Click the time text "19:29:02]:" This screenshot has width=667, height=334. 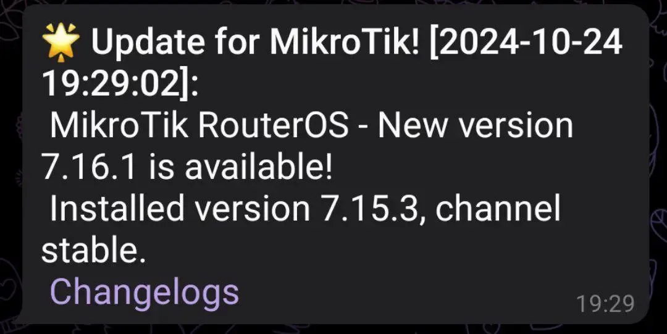(x=120, y=84)
